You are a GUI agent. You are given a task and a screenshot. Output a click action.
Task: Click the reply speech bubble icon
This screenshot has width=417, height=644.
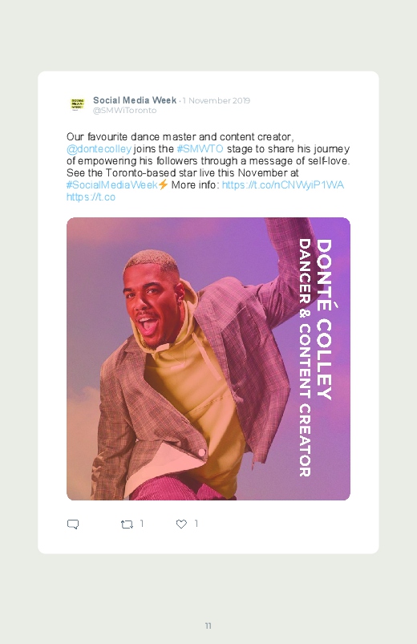click(73, 525)
